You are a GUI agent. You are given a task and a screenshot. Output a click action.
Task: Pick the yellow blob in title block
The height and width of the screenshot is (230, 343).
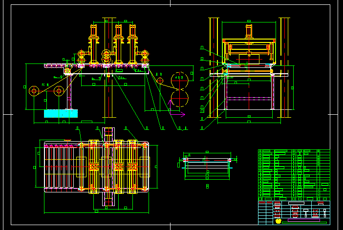tap(279, 221)
